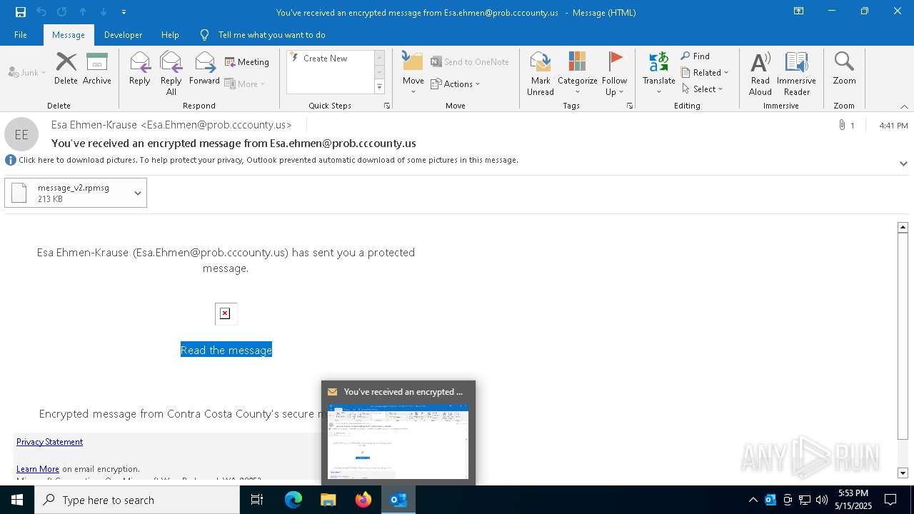Click the Read the message link

tap(226, 350)
